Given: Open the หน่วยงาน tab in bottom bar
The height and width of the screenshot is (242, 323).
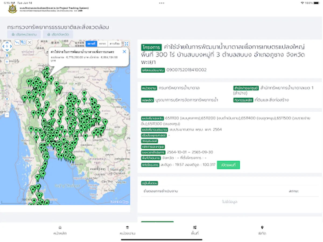Looking at the screenshot, I should point(127,230).
